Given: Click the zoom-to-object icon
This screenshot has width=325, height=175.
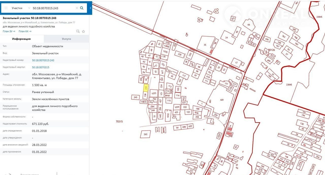Looking at the screenshot, I should [78, 31].
